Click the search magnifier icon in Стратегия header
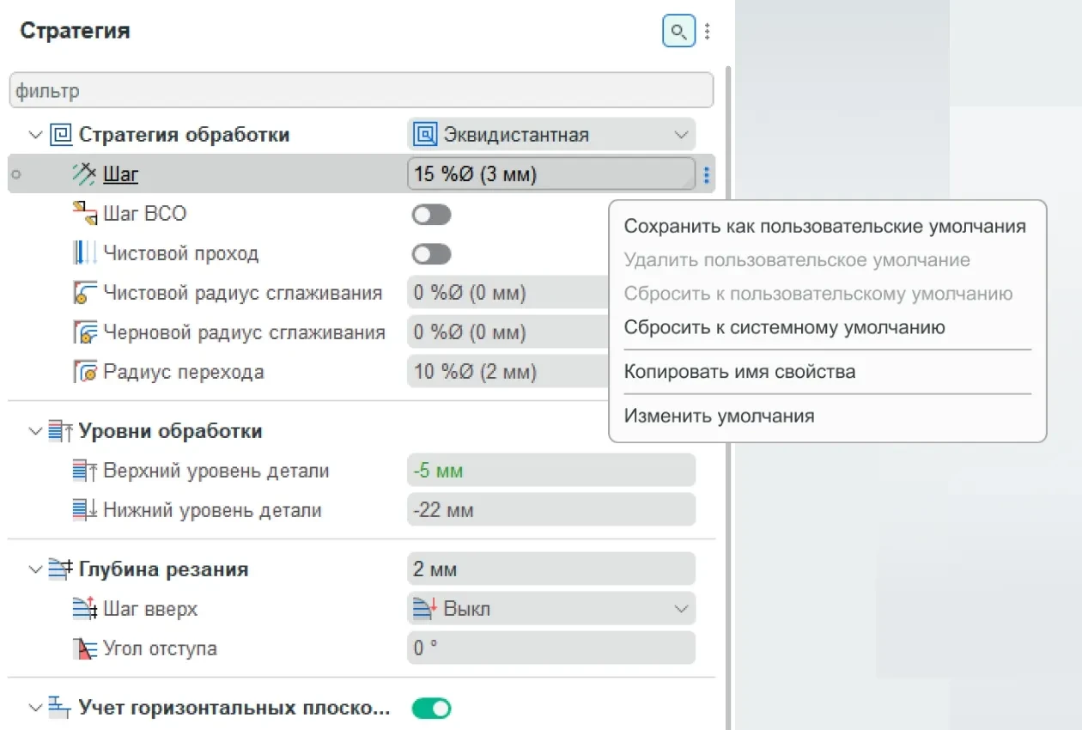This screenshot has width=1082, height=730. click(678, 32)
